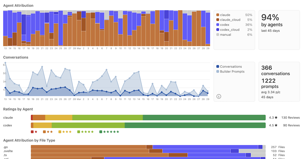303x159 pixels.
Task: Click the claude_cloud legend color swatch
Action: click(x=218, y=20)
